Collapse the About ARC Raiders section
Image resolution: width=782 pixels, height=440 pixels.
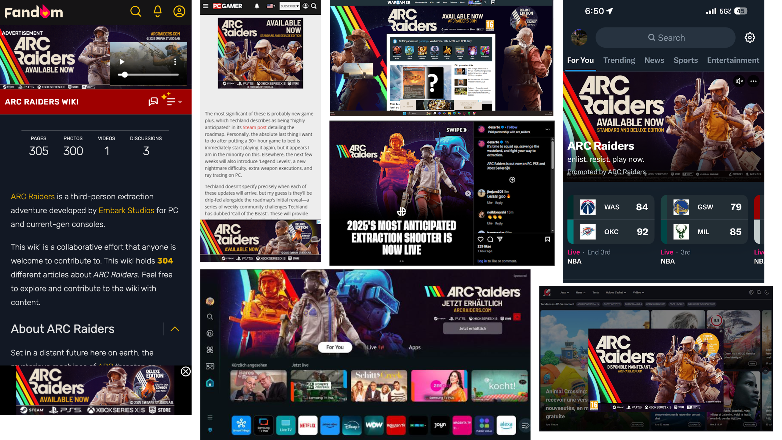coord(175,329)
